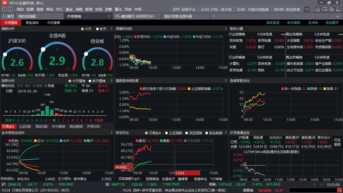Open the notification bell icon

[x=338, y=9]
